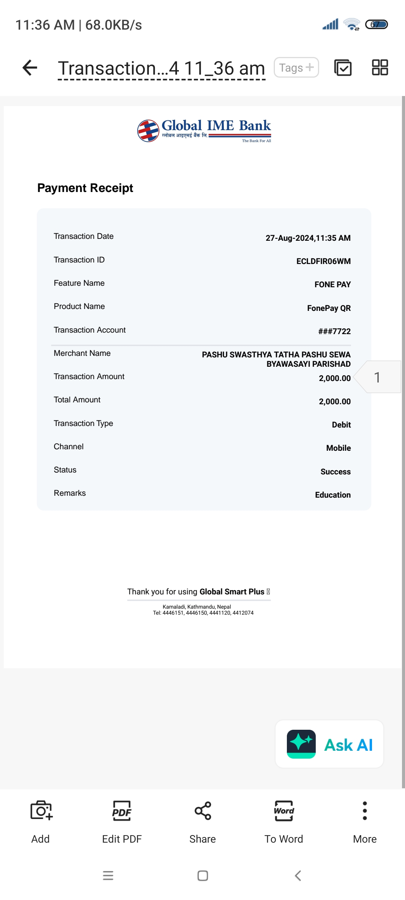Tap page number 1 indicator
This screenshot has height=900, width=405.
tap(377, 377)
